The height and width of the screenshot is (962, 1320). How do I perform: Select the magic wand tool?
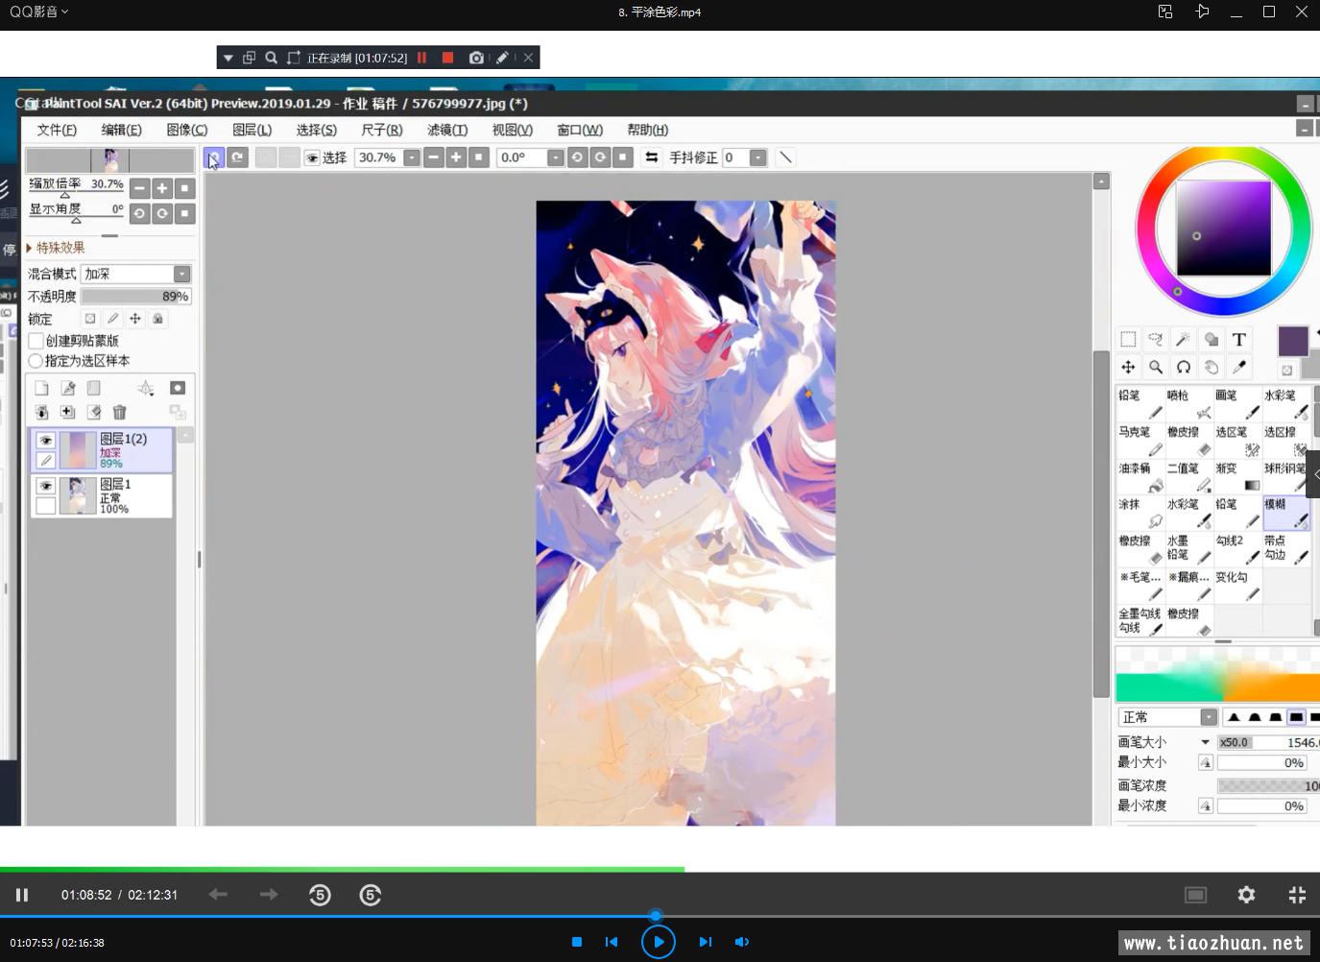[1184, 340]
